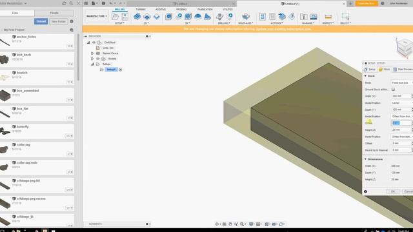Click the Orbit tool in navigation bar
The image size is (413, 232).
[217, 224]
